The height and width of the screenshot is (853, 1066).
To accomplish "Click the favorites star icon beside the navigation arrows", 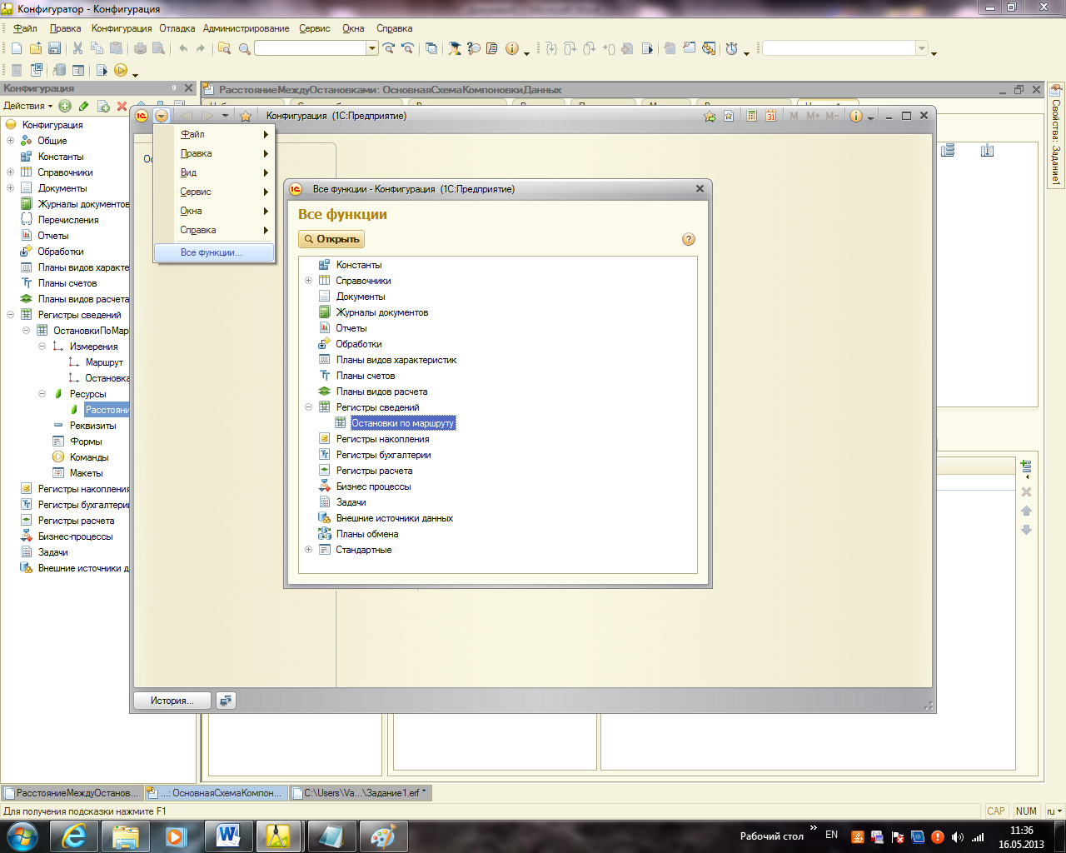I will 246,116.
